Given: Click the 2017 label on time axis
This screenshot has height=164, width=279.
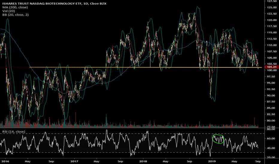Looking at the screenshot, I should tap(74, 161).
